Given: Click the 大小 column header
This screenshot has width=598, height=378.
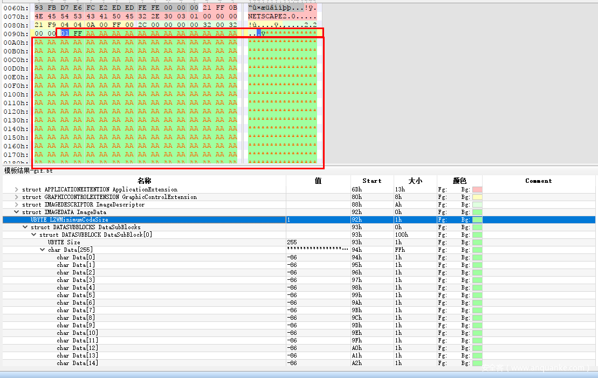Looking at the screenshot, I should 415,181.
